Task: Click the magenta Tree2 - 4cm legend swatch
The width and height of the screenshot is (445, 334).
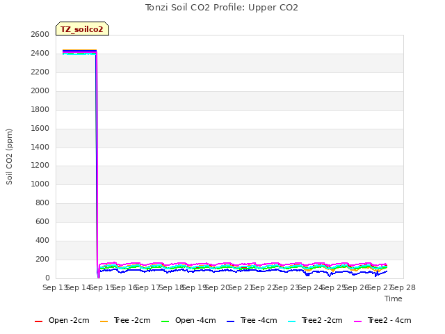Action: coord(358,321)
